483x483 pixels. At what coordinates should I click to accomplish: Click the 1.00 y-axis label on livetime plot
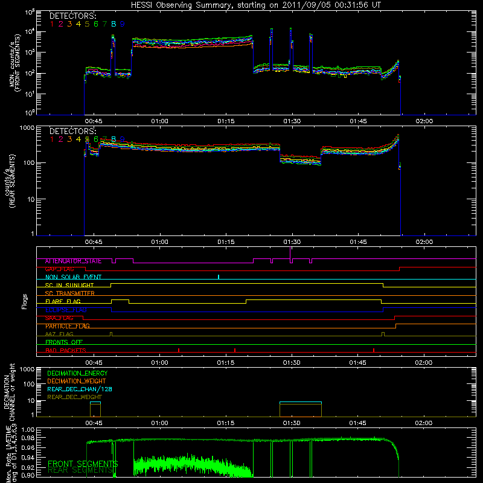(28, 430)
